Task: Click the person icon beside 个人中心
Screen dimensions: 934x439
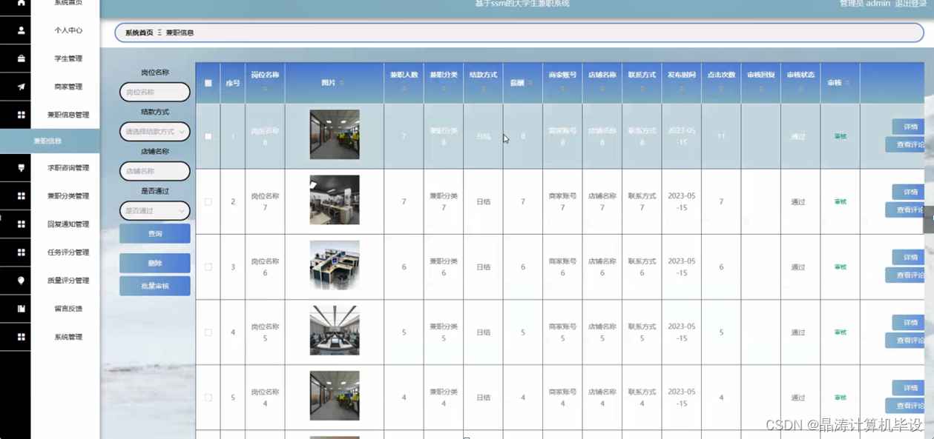Action: pyautogui.click(x=21, y=30)
